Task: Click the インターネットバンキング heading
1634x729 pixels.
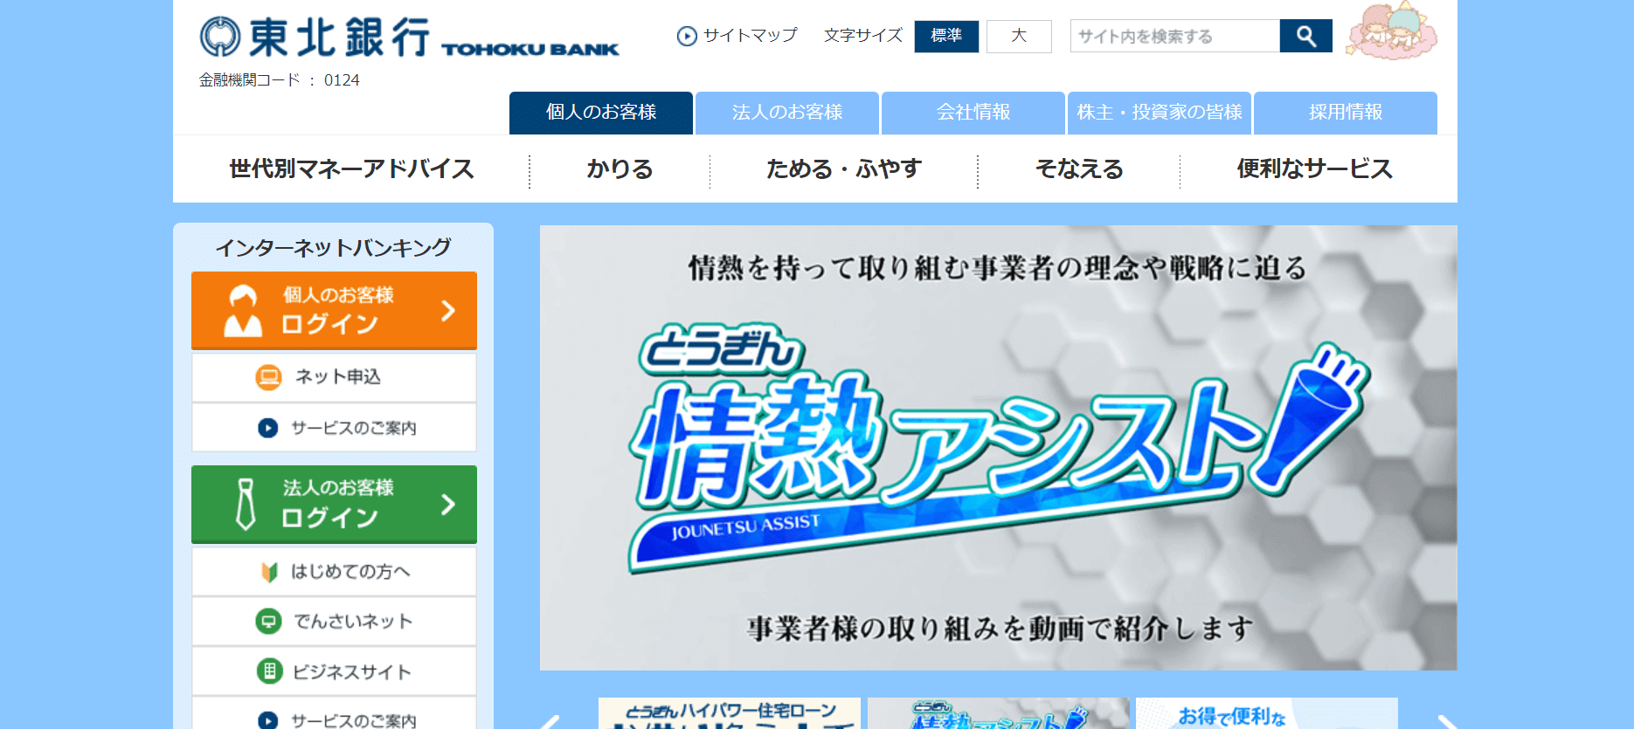Action: coord(334,248)
